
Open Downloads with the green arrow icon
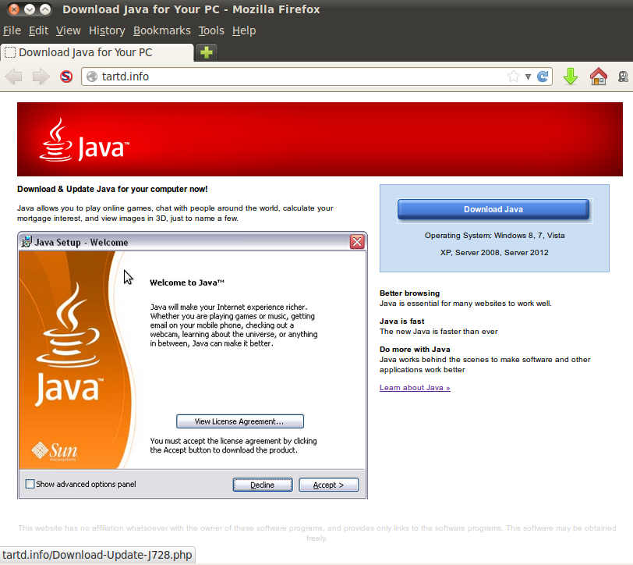coord(571,76)
